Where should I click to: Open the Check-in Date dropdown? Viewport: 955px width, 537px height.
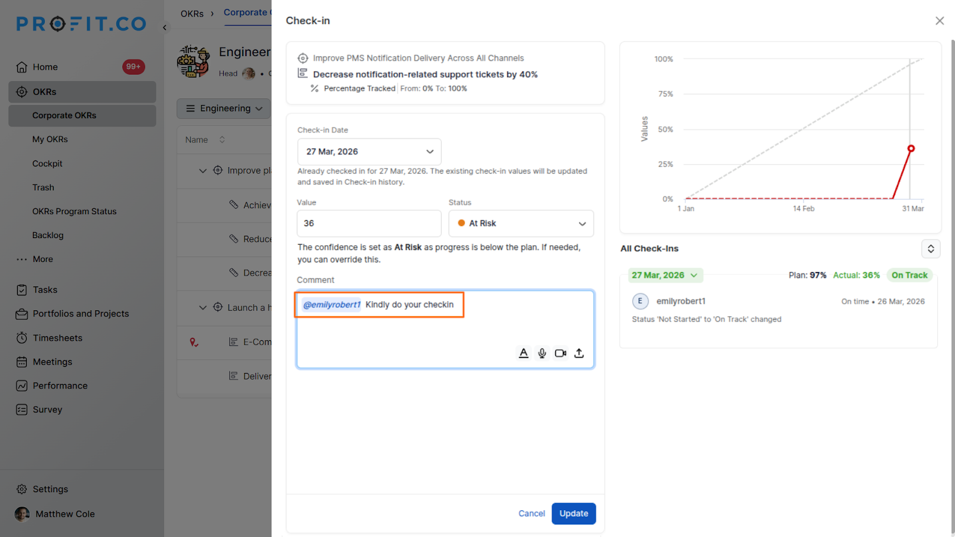(369, 152)
